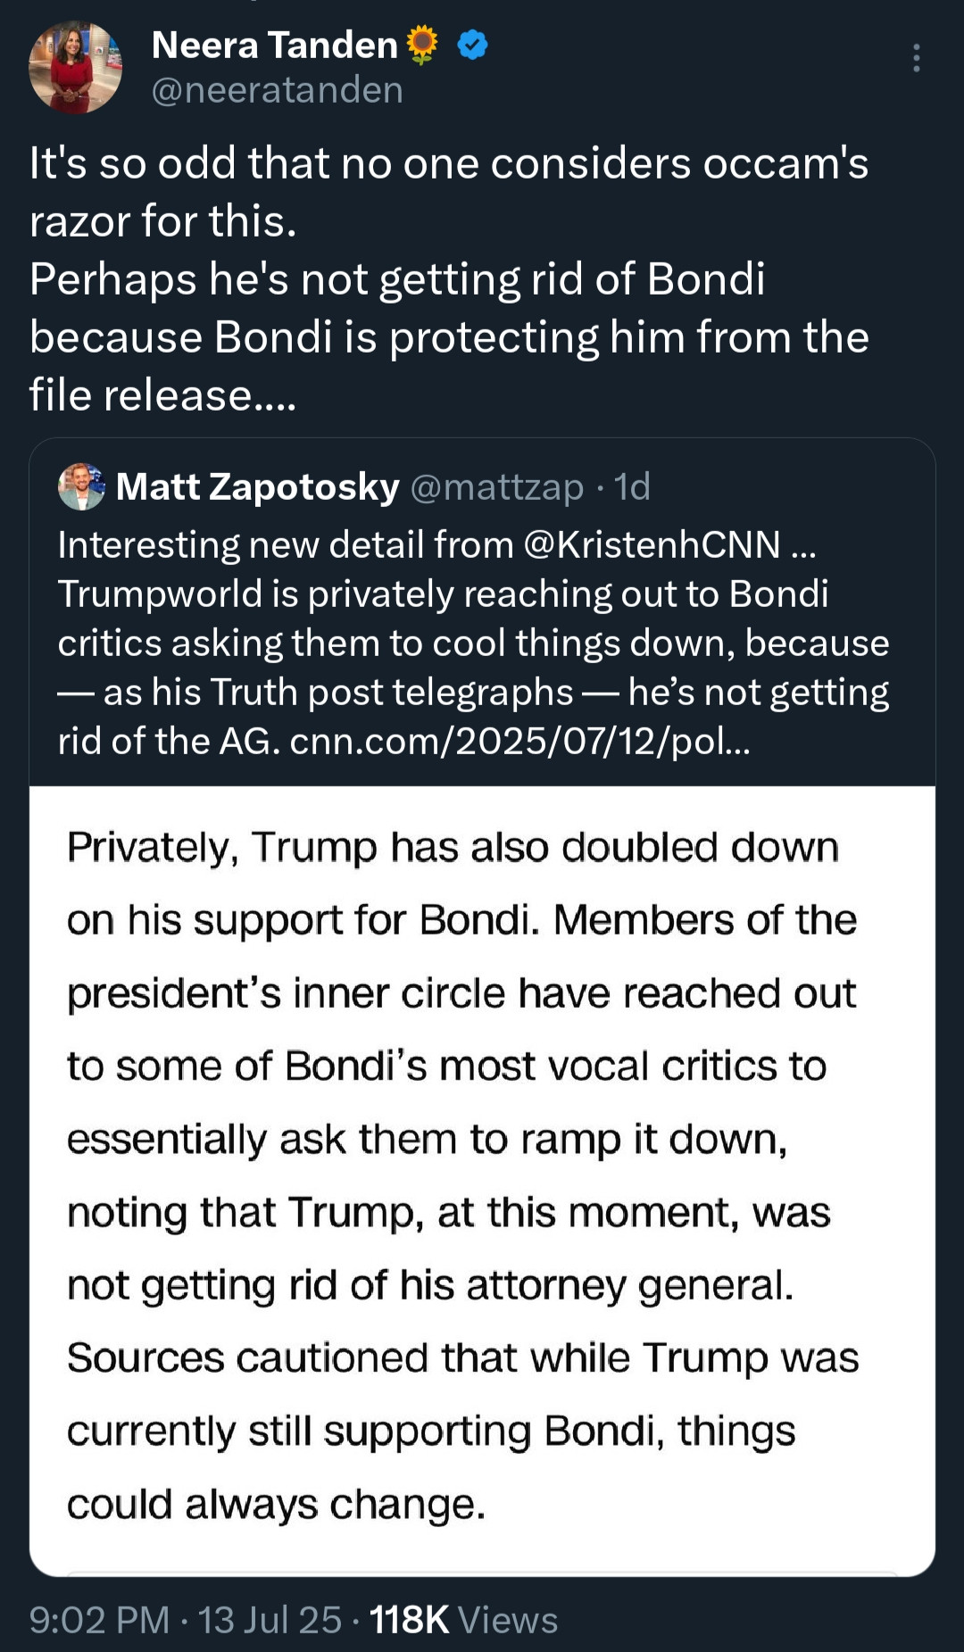Click the 13 Jul 25 date

pyautogui.click(x=270, y=1619)
